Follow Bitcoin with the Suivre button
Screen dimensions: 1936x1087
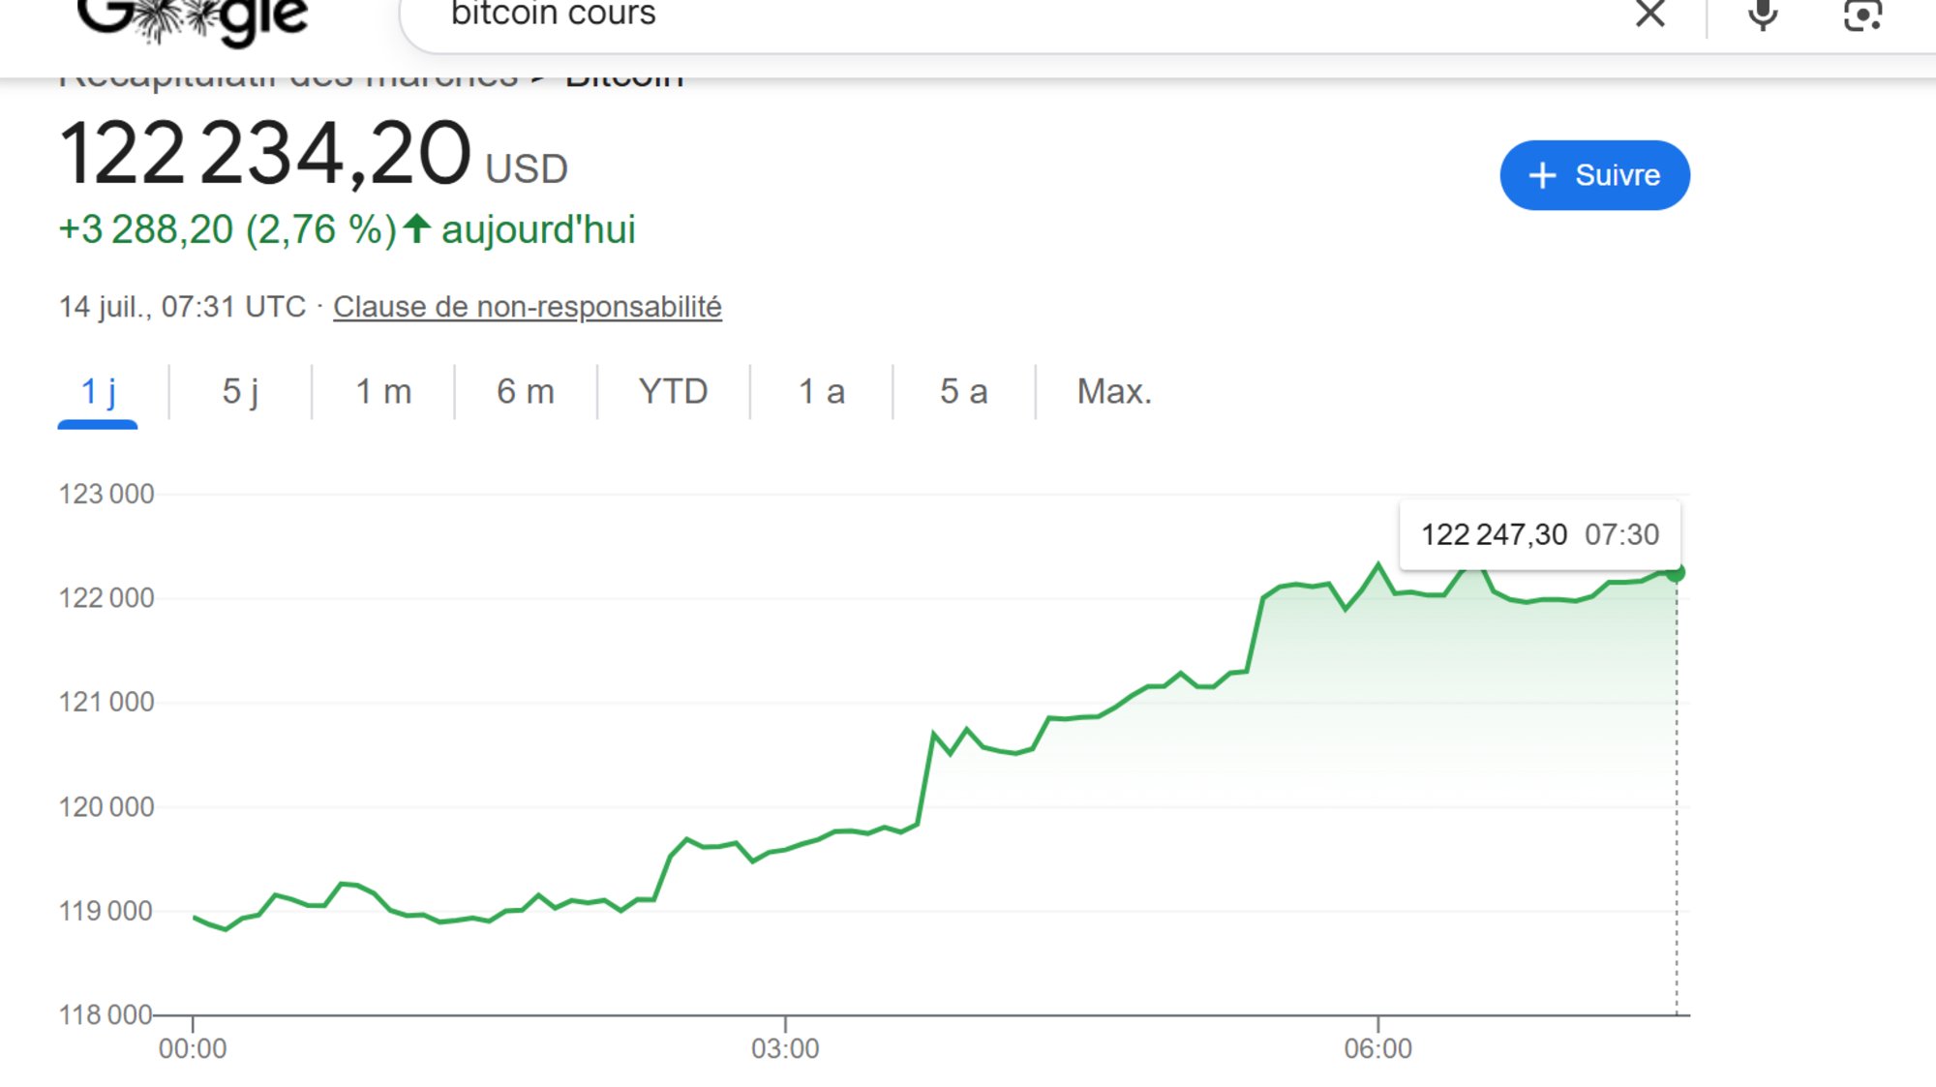coord(1594,175)
